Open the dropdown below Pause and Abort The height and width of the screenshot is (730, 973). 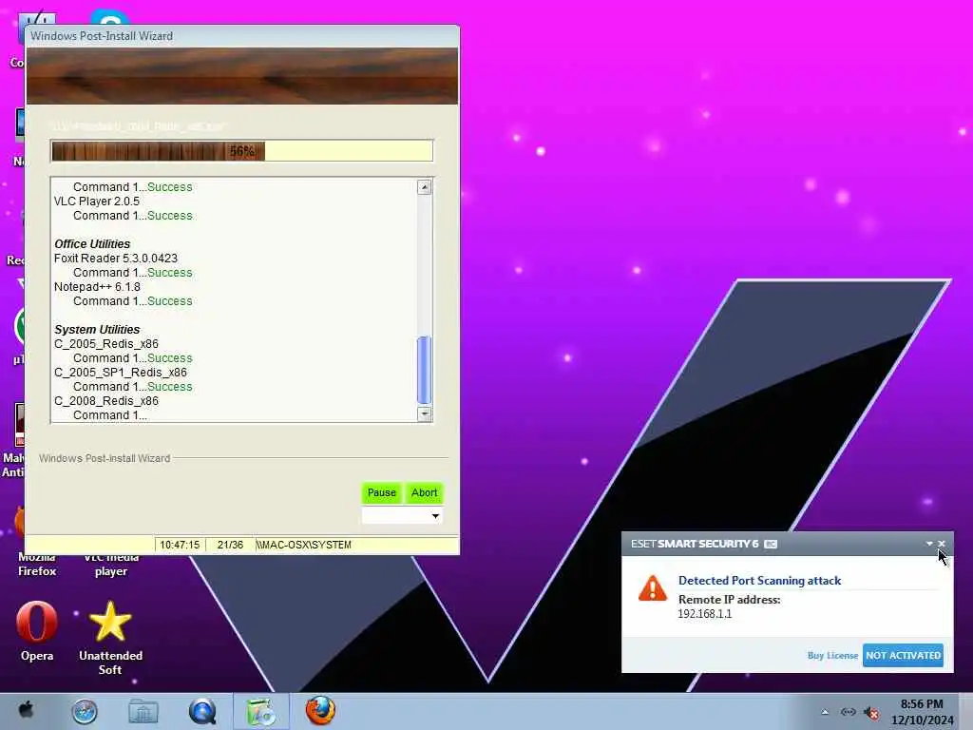tap(402, 516)
